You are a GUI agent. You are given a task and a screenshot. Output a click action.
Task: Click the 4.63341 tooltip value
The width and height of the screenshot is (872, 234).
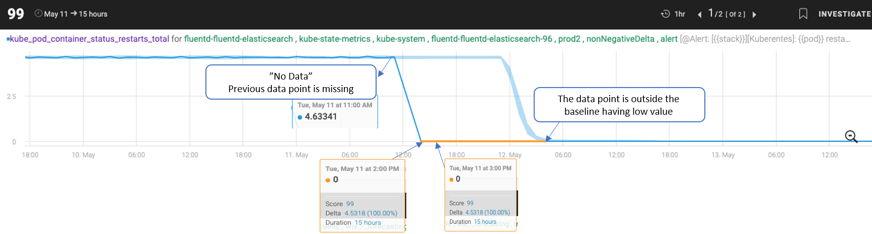click(x=321, y=117)
